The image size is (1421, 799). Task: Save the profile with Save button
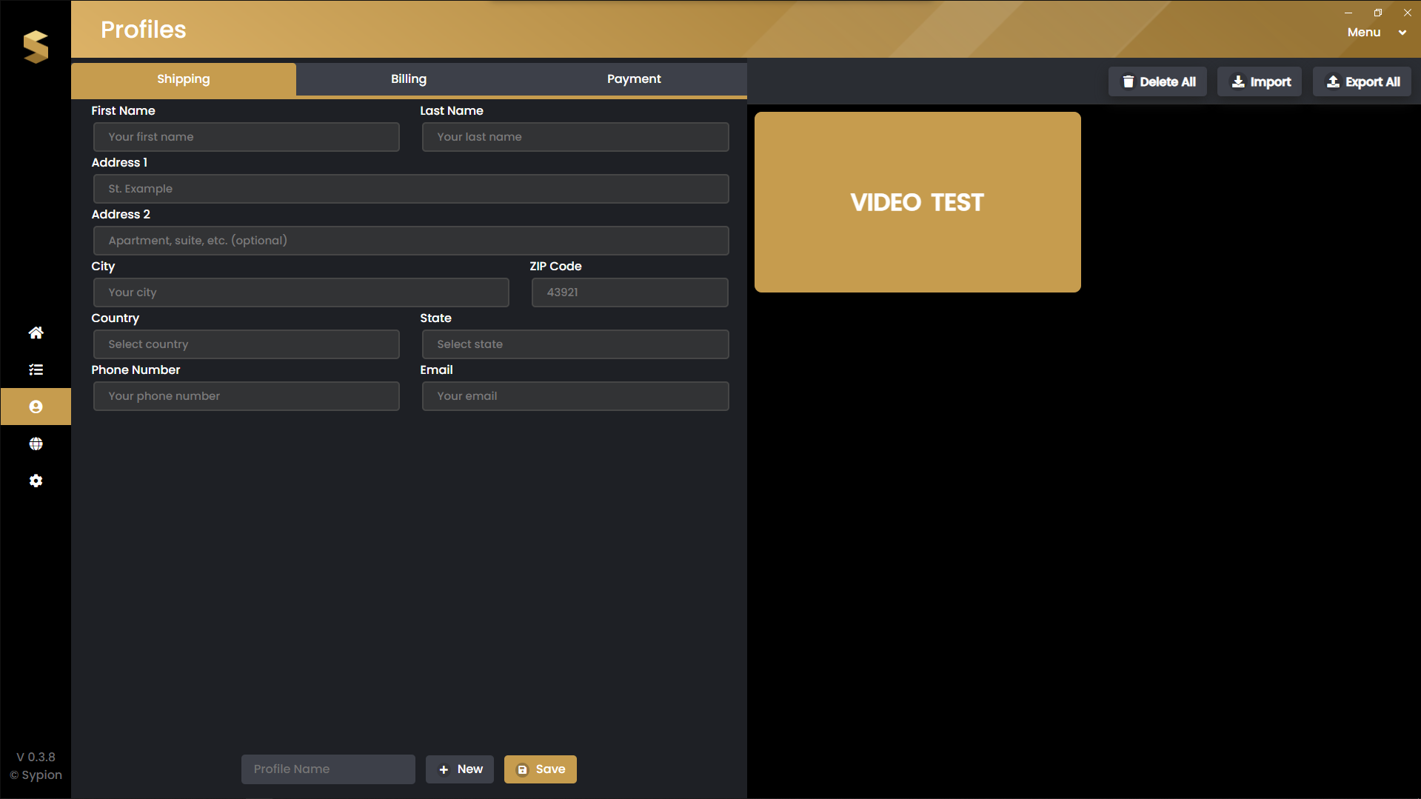point(541,769)
